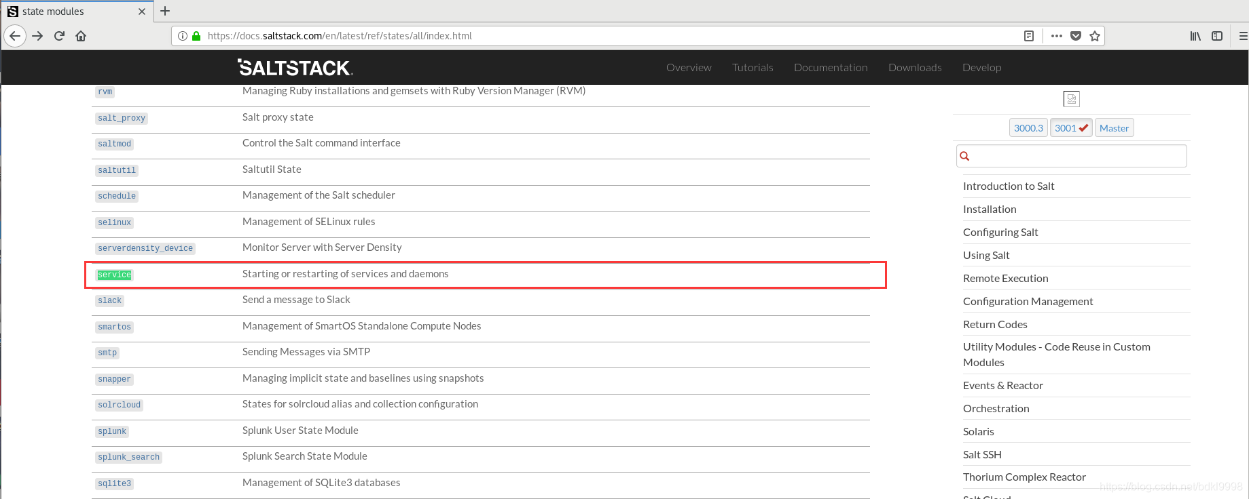Image resolution: width=1249 pixels, height=499 pixels.
Task: Select the 3001 version button
Action: point(1071,127)
